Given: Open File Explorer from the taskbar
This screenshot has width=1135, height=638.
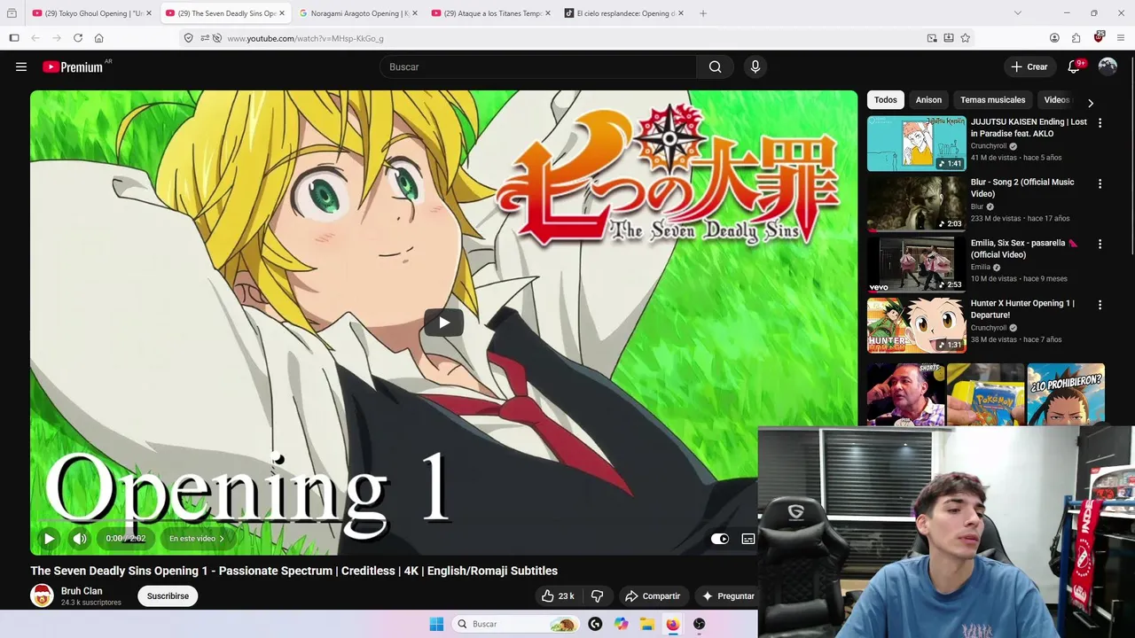Looking at the screenshot, I should coord(647,624).
